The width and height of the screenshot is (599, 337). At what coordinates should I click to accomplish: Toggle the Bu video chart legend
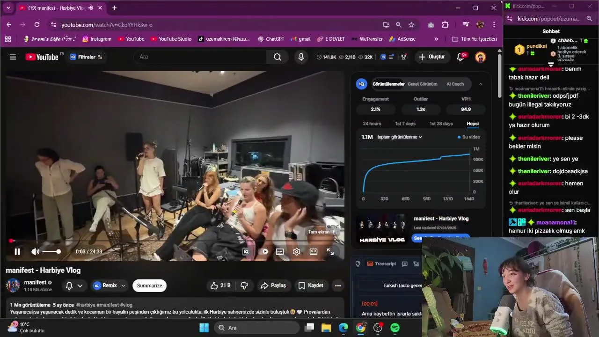point(469,137)
